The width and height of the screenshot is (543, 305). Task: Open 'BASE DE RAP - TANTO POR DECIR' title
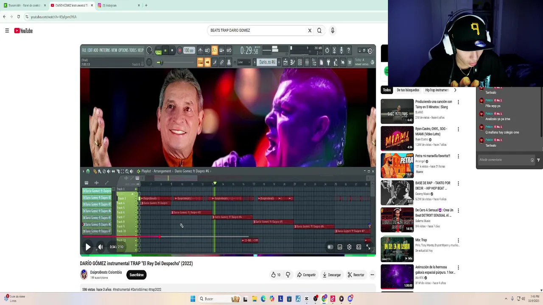click(x=433, y=186)
